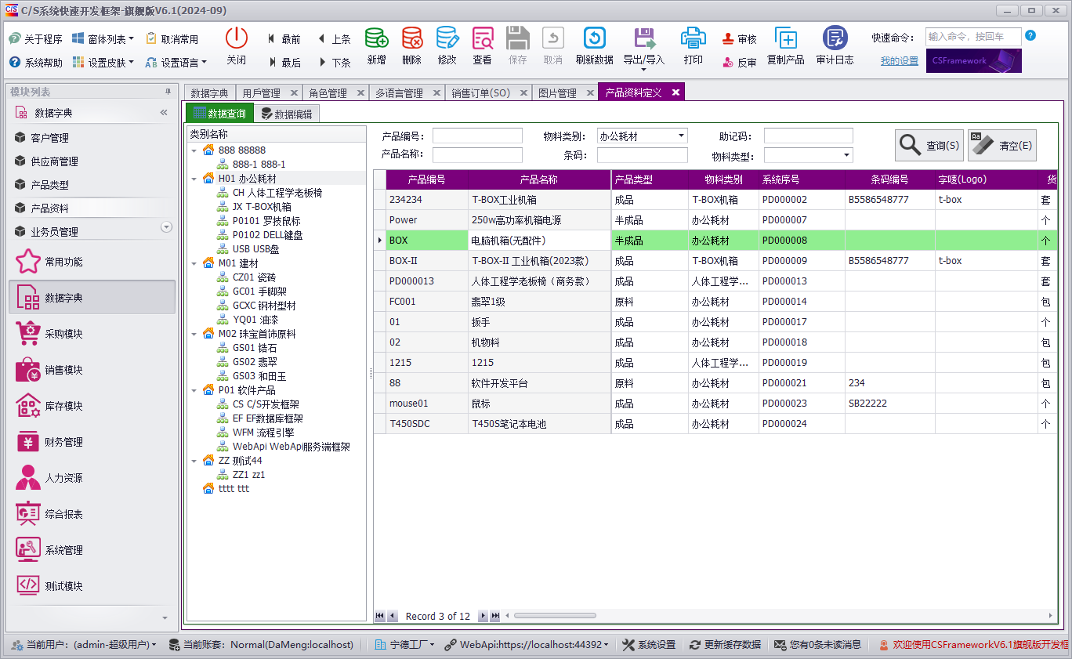Open the 审计日志 audit log icon

[835, 38]
